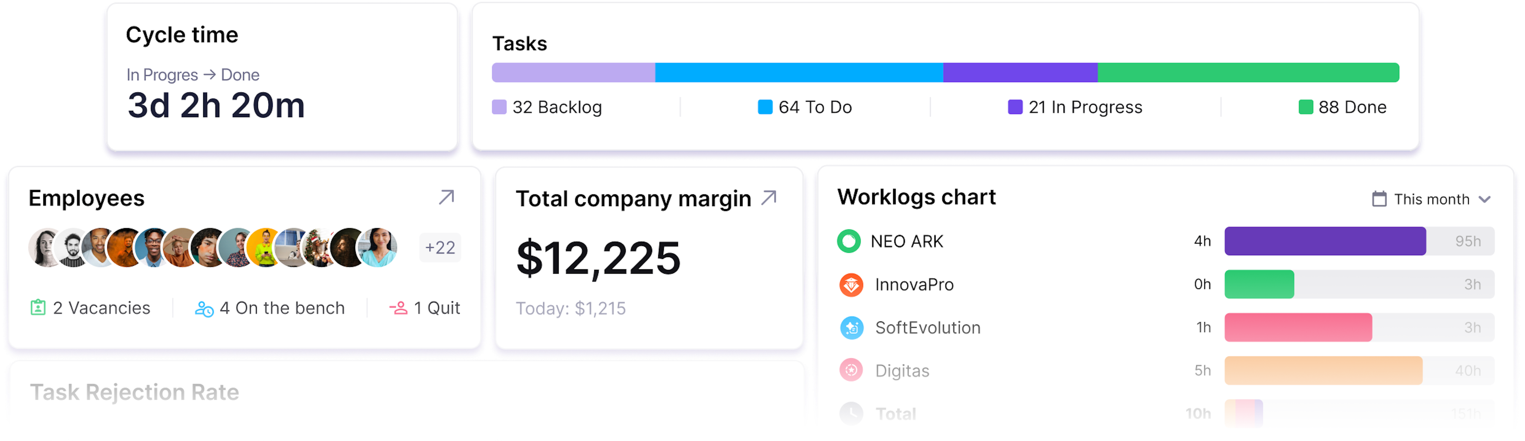Click the Quit person icon
Screen dimensions: 1525x441
click(398, 308)
